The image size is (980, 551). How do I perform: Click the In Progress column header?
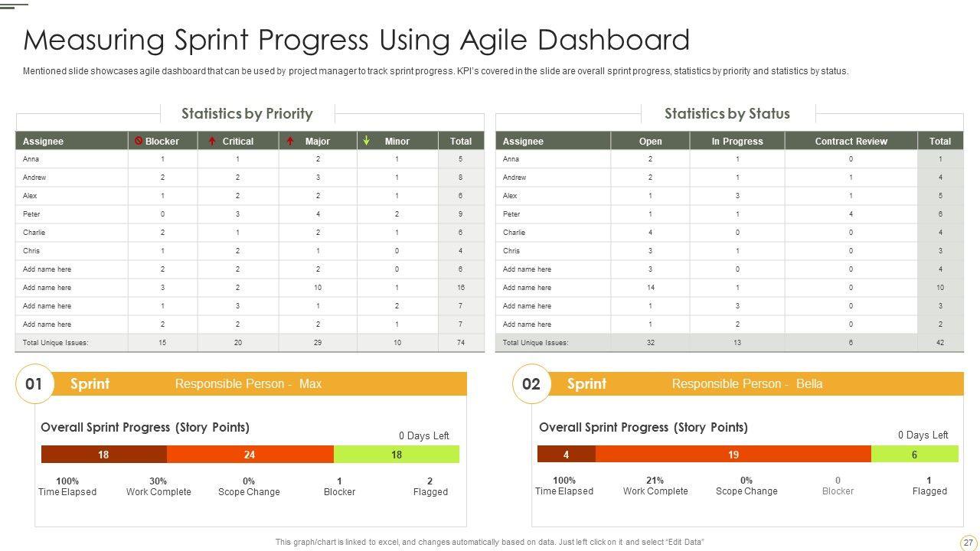tap(737, 142)
